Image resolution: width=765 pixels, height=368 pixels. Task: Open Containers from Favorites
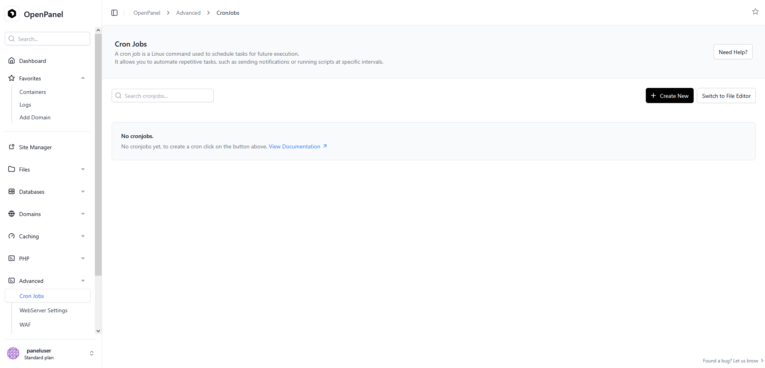pyautogui.click(x=33, y=92)
